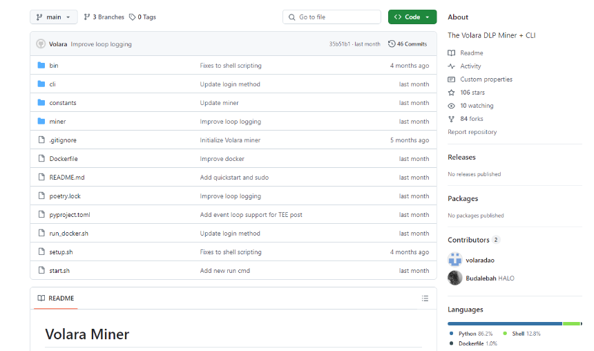The height and width of the screenshot is (351, 594).
Task: Click 'Improve docker' commit message
Action: 222,159
